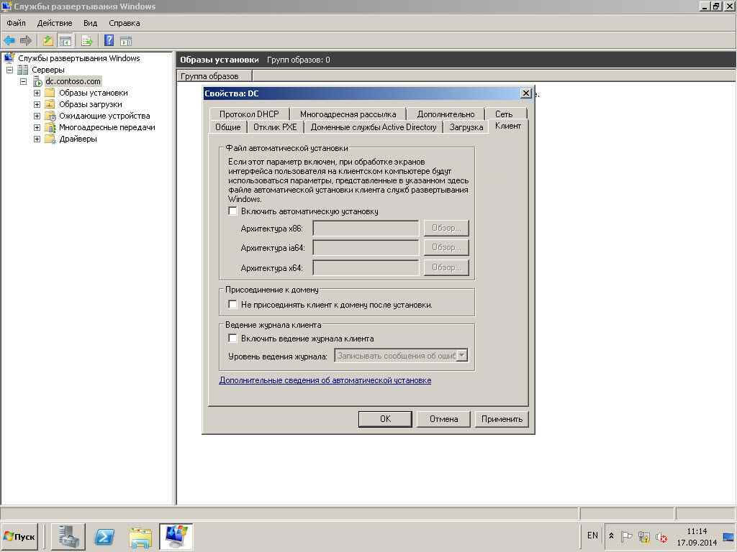The height and width of the screenshot is (552, 737).
Task: Go up one level with the folder icon
Action: [48, 41]
